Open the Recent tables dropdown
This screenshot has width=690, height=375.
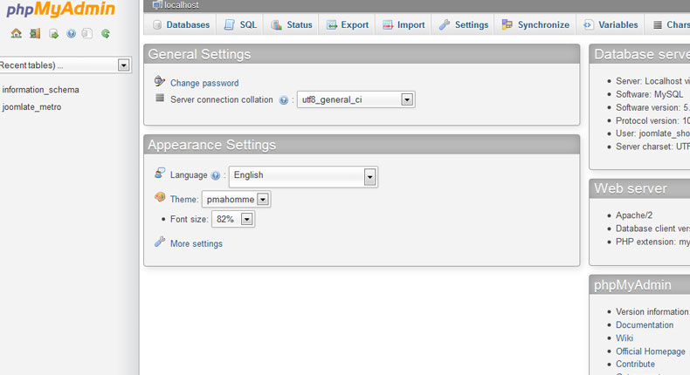123,65
